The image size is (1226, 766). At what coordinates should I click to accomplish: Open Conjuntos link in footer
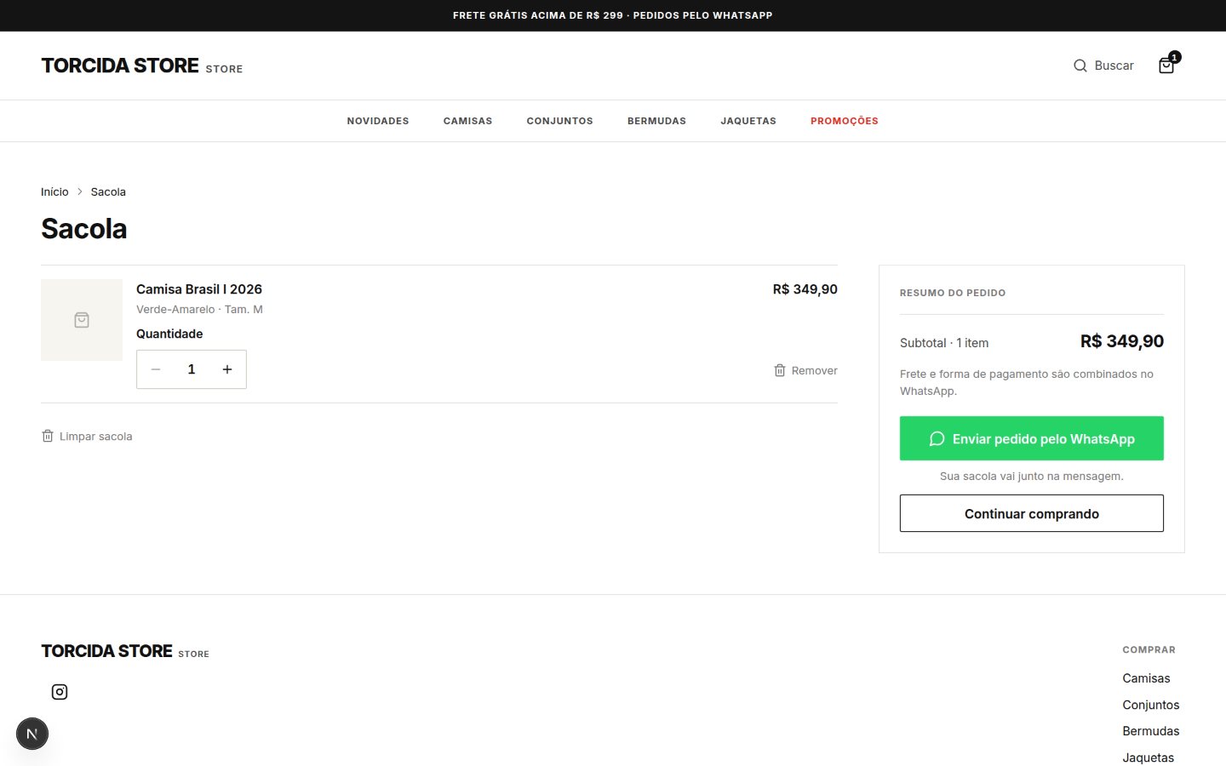click(1151, 705)
